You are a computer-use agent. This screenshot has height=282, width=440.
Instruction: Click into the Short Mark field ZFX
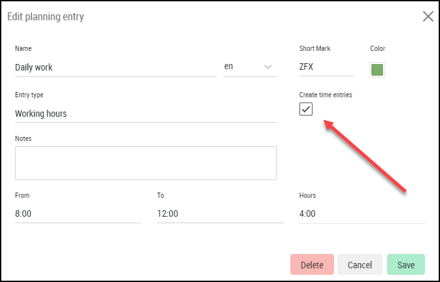[327, 67]
